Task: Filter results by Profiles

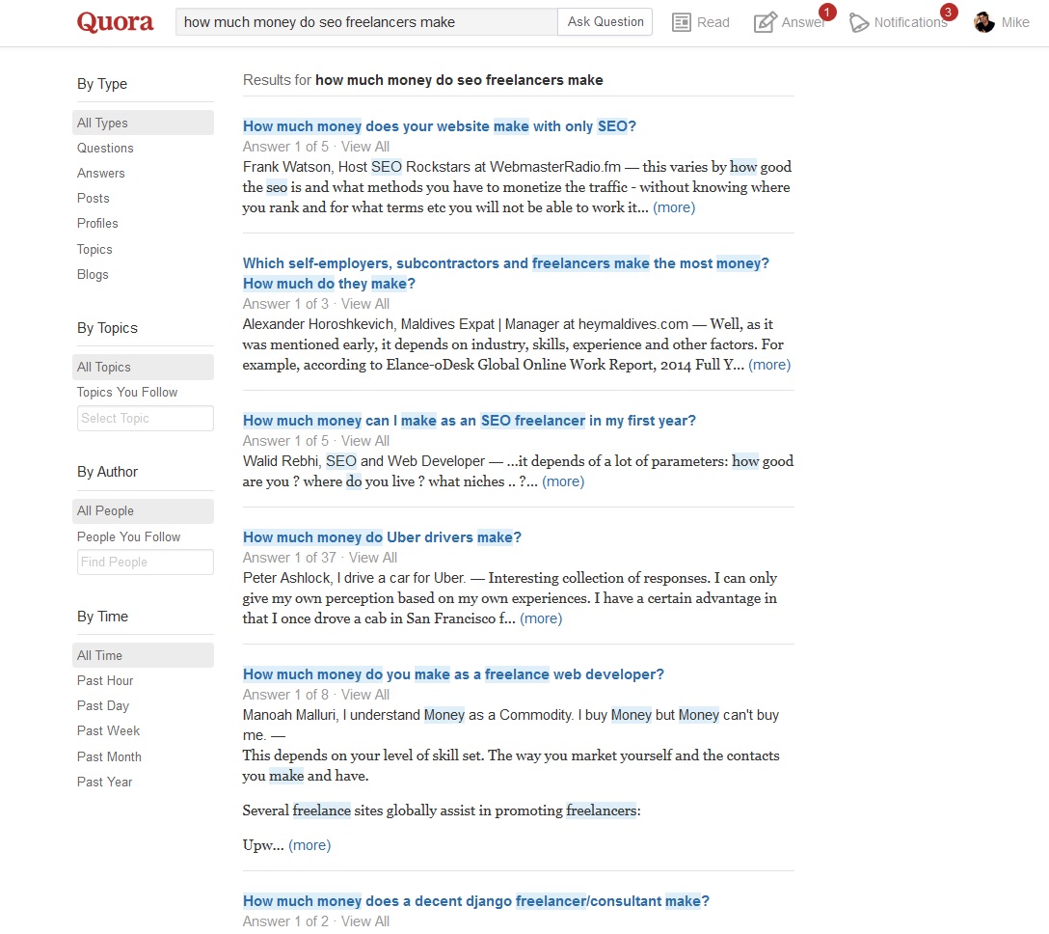Action: pyautogui.click(x=97, y=224)
